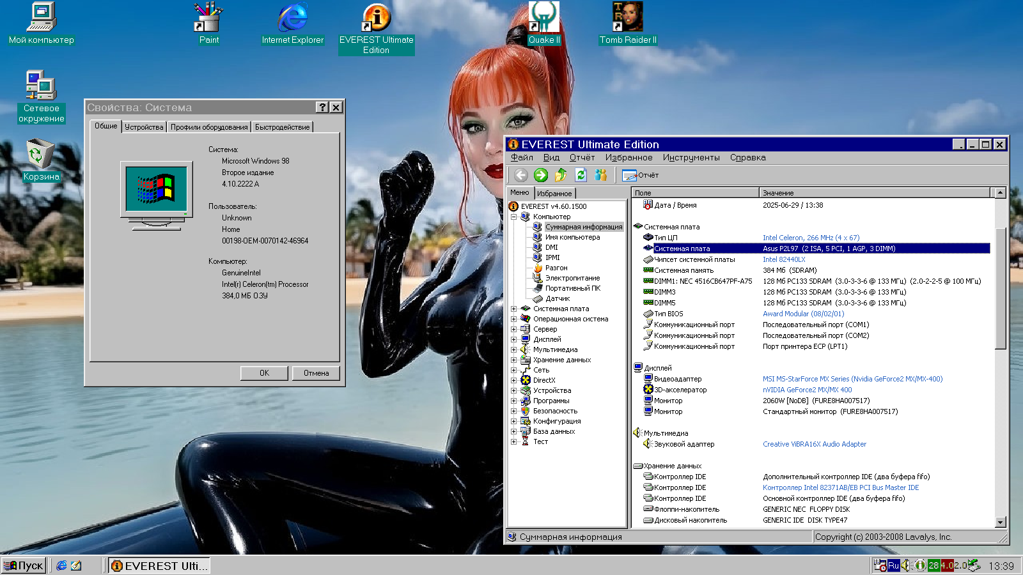Open the Intel 82440LX chipset link
This screenshot has width=1023, height=575.
point(784,259)
